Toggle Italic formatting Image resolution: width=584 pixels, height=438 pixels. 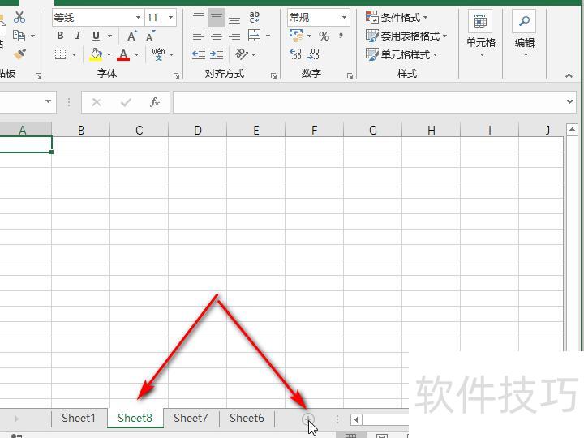click(x=78, y=36)
